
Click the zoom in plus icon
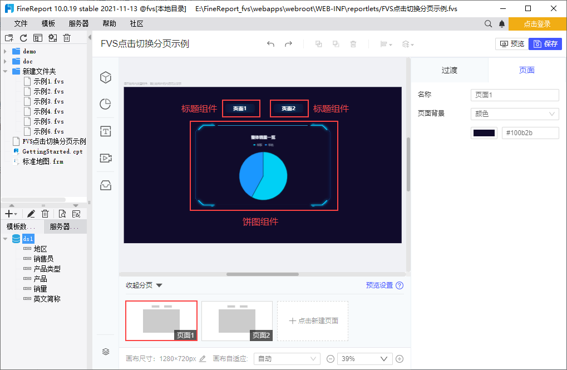point(400,359)
